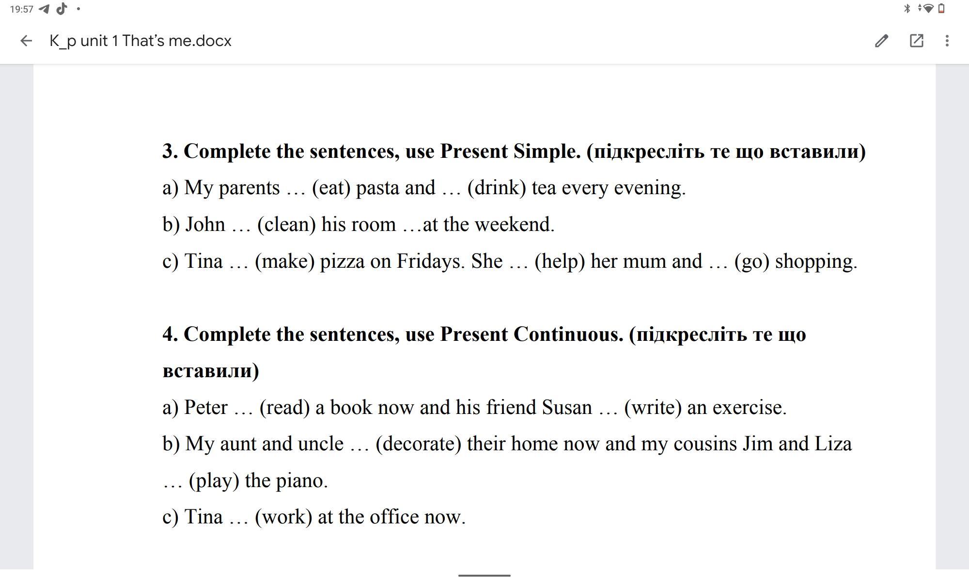Open the three-dot more options menu
Screen dimensions: 969x581
point(947,41)
